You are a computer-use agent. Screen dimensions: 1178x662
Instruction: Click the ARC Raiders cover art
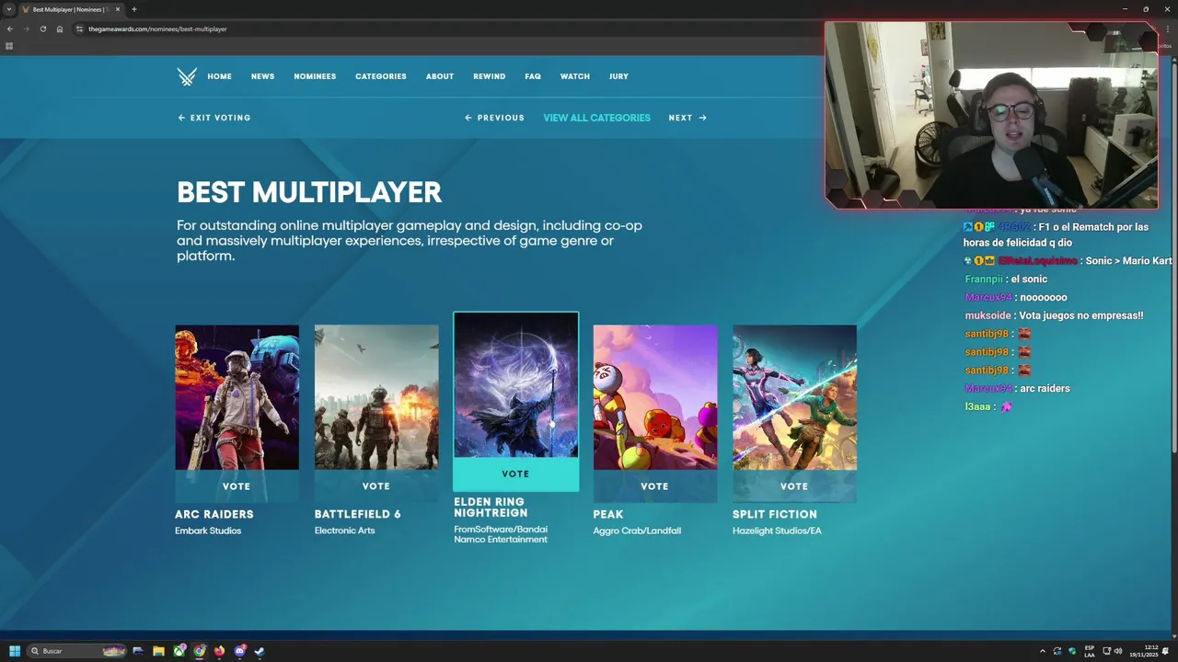click(237, 397)
